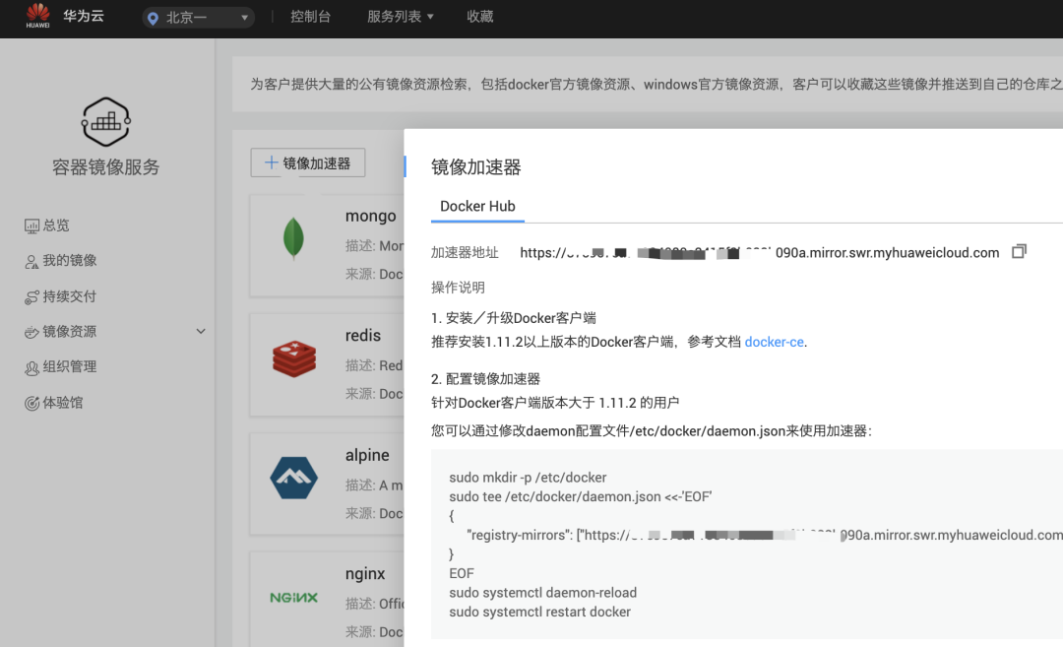Open the redis image title
The height and width of the screenshot is (647, 1063).
[x=362, y=336]
